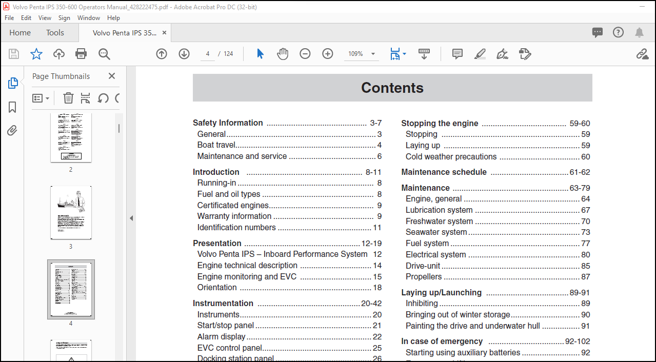
Task: Open the Laying up/Launching contents entry
Action: 495,292
